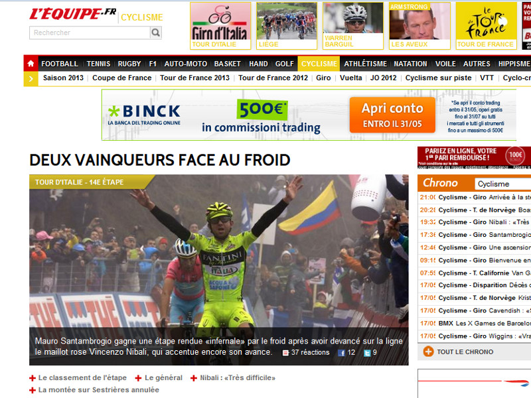The image size is (531, 398).
Task: Open the Armstrong Les Aveux thumbnail
Action: tap(419, 26)
